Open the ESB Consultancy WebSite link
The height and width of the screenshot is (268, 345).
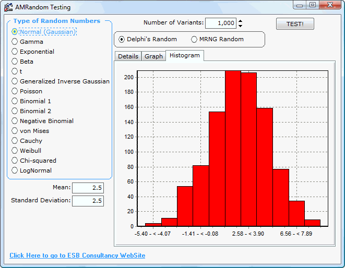click(x=77, y=255)
